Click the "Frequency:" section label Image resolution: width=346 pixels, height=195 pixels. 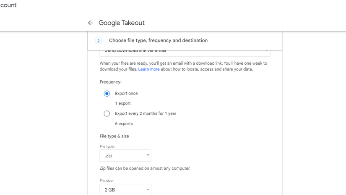coord(111,82)
